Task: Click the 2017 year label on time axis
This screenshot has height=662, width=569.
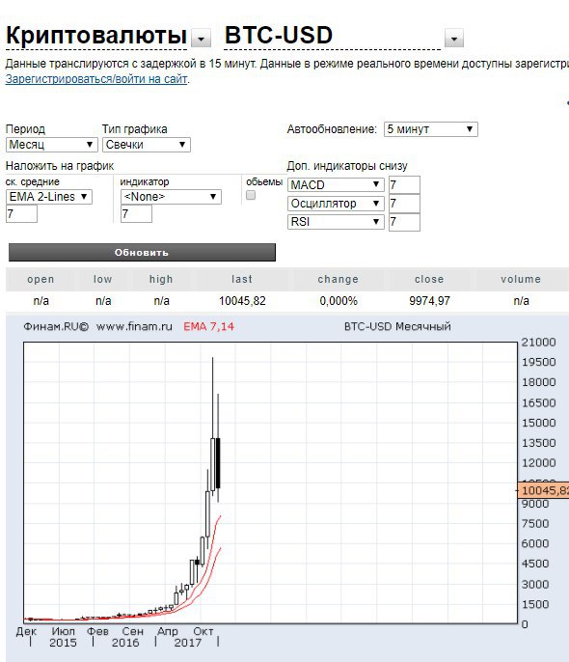Action: (188, 643)
